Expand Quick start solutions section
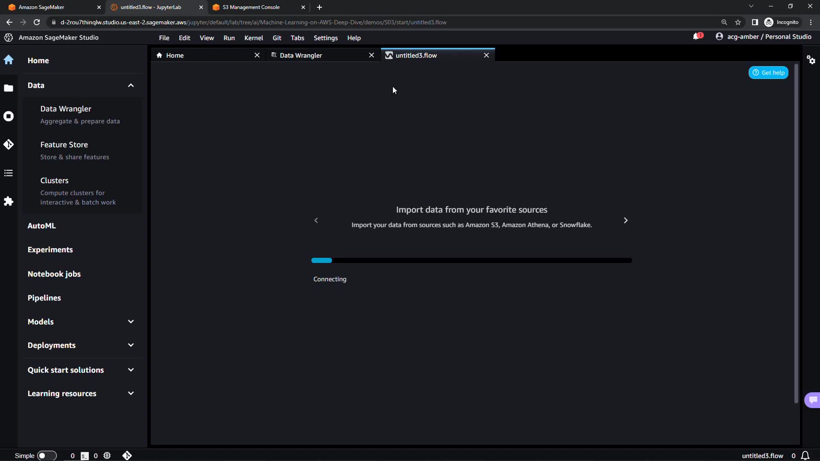 (x=131, y=370)
